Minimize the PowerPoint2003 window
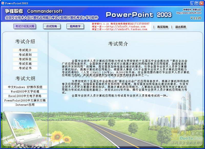The width and height of the screenshot is (205, 149). 192,3
